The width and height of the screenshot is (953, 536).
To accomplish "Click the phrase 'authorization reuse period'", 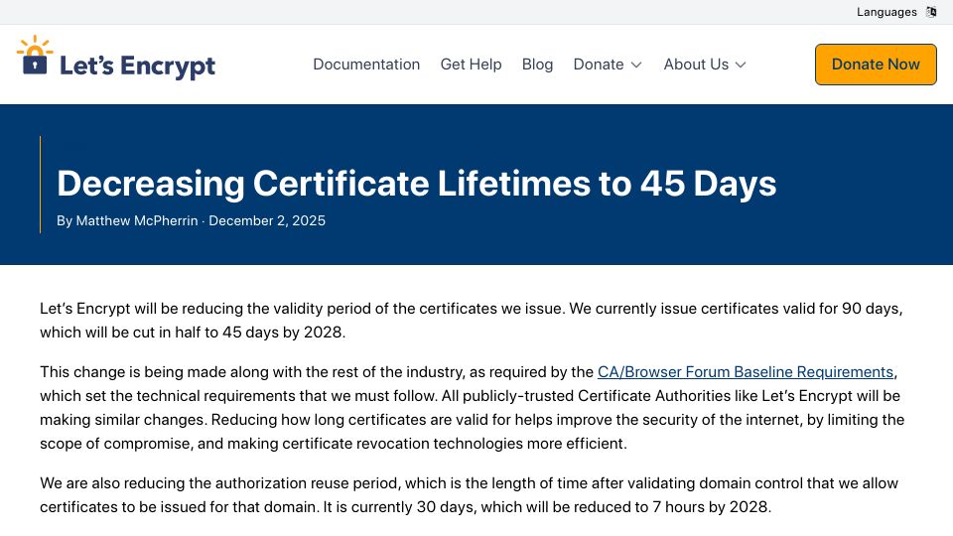I will (307, 483).
